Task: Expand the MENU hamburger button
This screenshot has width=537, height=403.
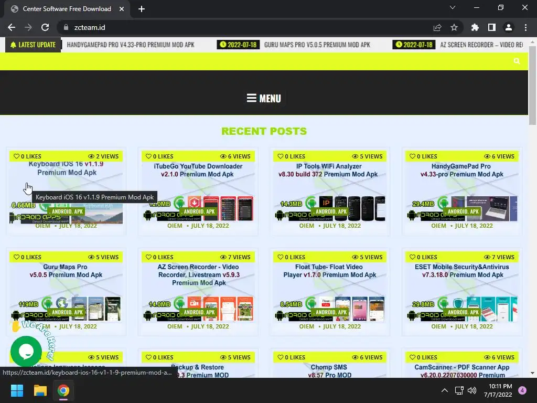Action: pyautogui.click(x=264, y=98)
